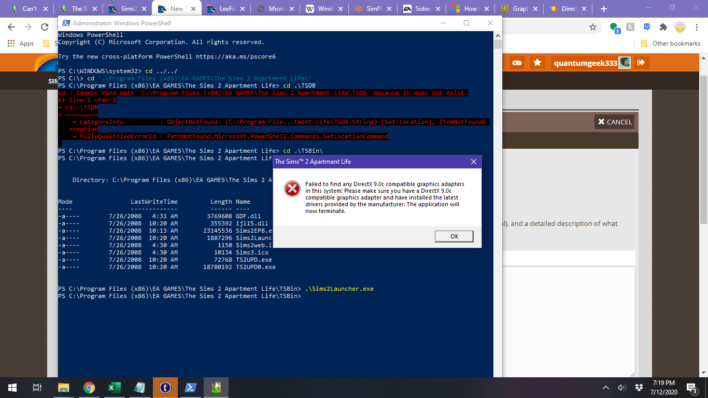Open Chrome extensions puzzle-piece menu
Image resolution: width=708 pixels, height=398 pixels.
click(663, 27)
